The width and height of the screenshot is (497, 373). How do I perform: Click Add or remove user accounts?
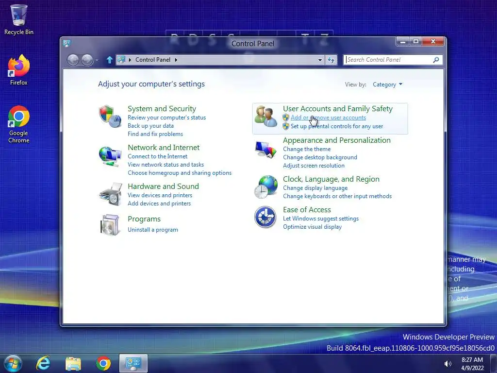[x=328, y=118]
